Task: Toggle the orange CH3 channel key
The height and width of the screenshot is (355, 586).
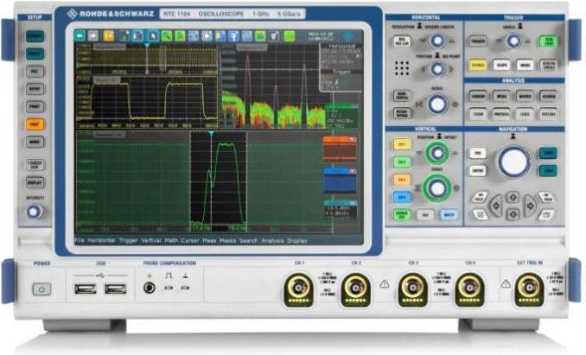Action: 402,180
